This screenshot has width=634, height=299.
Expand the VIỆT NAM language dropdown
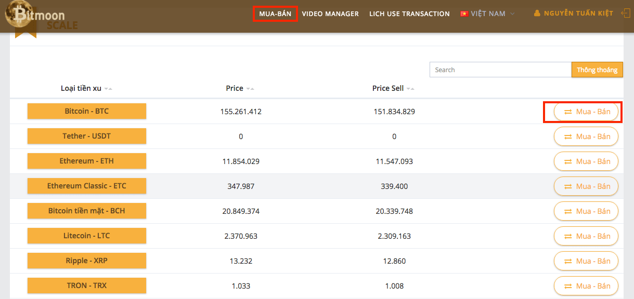488,14
